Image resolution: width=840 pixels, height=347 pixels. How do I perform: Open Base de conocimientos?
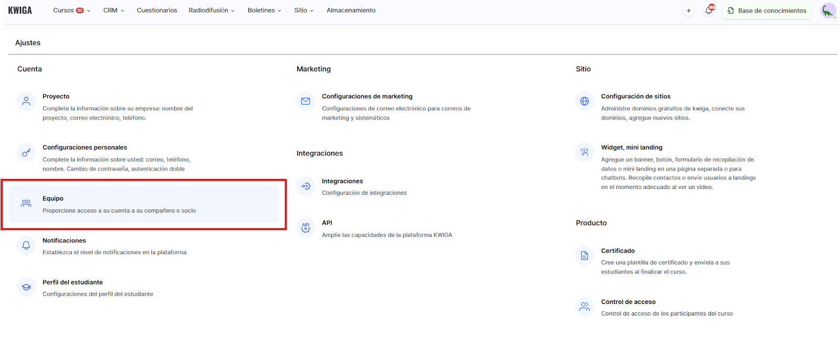point(766,10)
